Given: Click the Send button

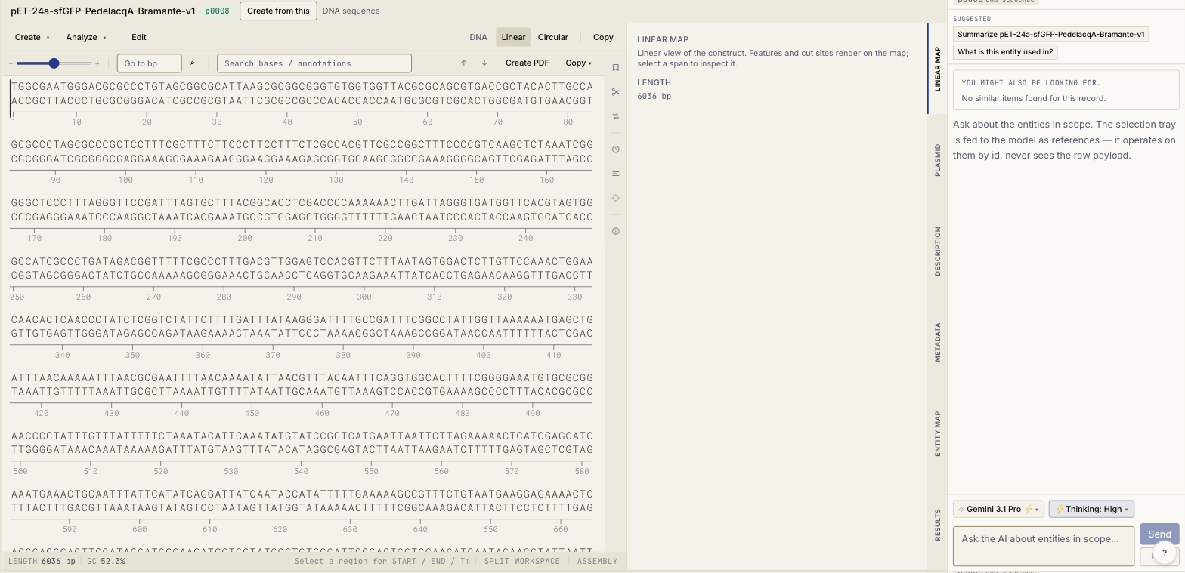Looking at the screenshot, I should pyautogui.click(x=1159, y=534).
